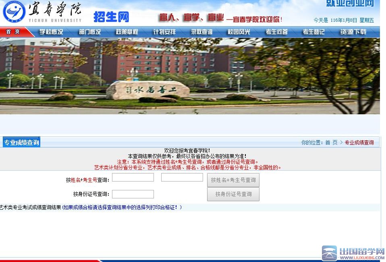This screenshot has width=386, height=262.
Task: Click the campus banner photo
Action: [189, 76]
